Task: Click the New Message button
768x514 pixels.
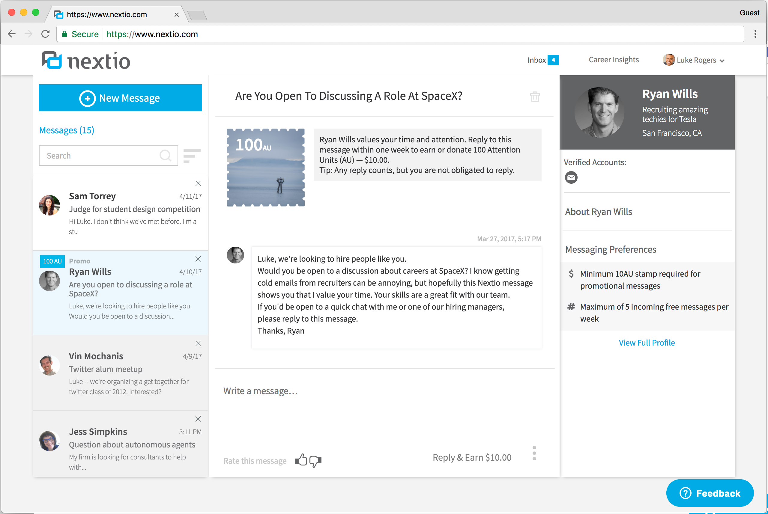Action: coord(120,98)
